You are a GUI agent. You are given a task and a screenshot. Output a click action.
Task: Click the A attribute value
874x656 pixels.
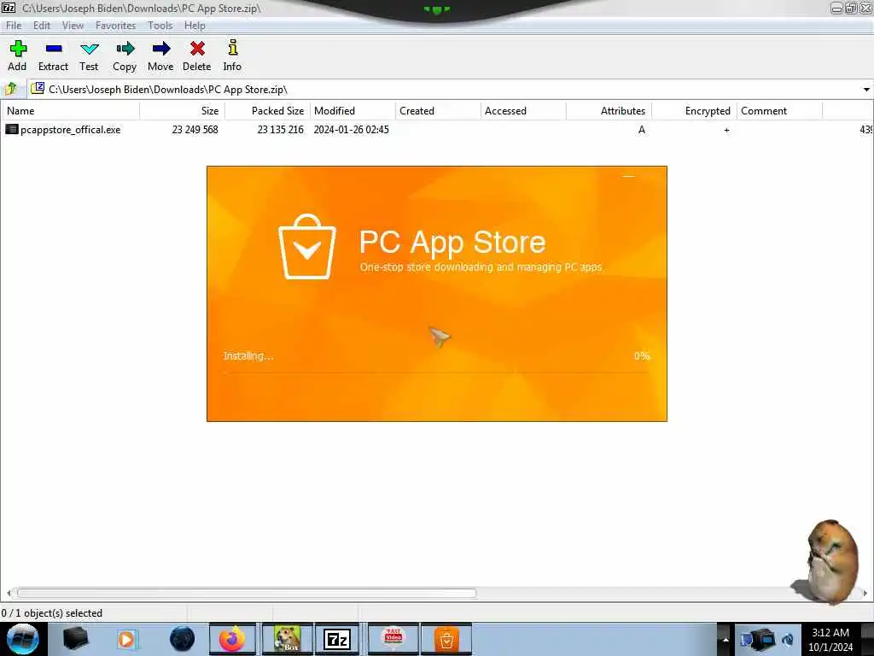[x=642, y=130]
